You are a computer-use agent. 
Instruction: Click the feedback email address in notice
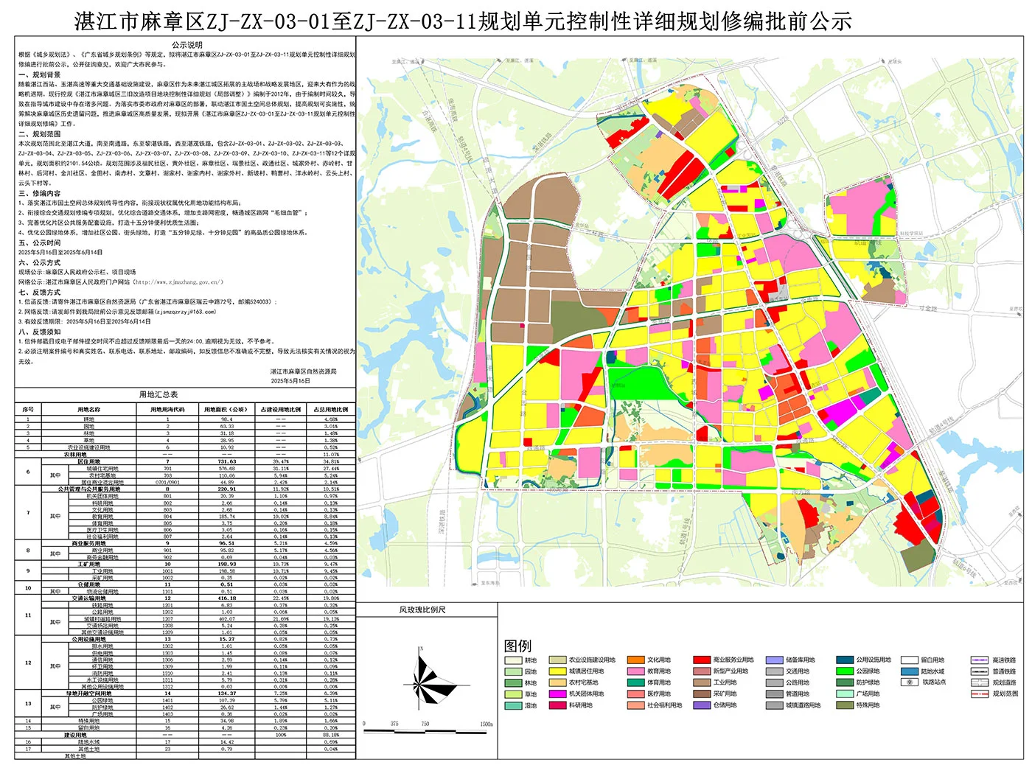[186, 311]
